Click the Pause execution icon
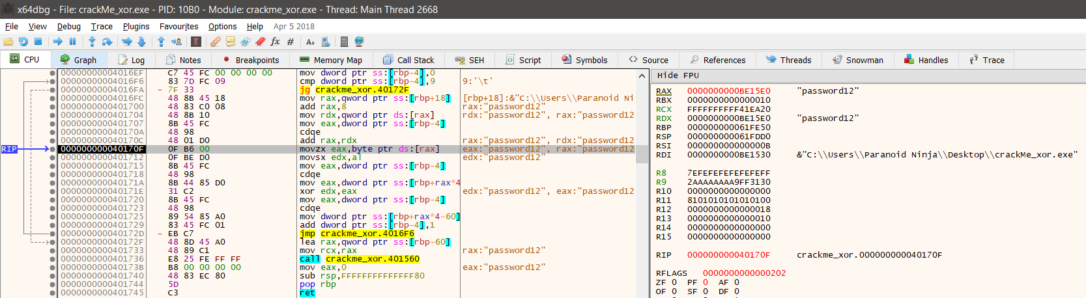1086x298 pixels. point(72,42)
